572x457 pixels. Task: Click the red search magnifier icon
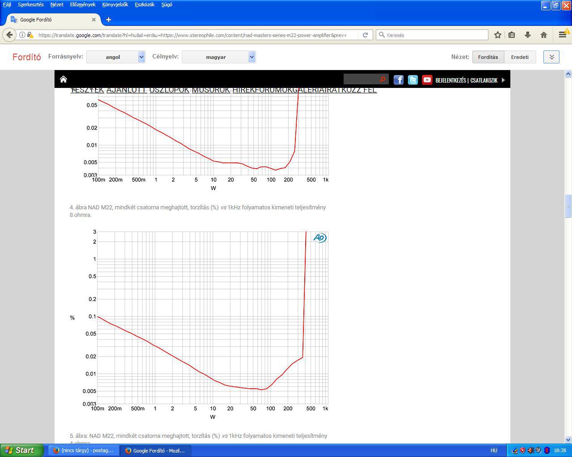click(383, 79)
